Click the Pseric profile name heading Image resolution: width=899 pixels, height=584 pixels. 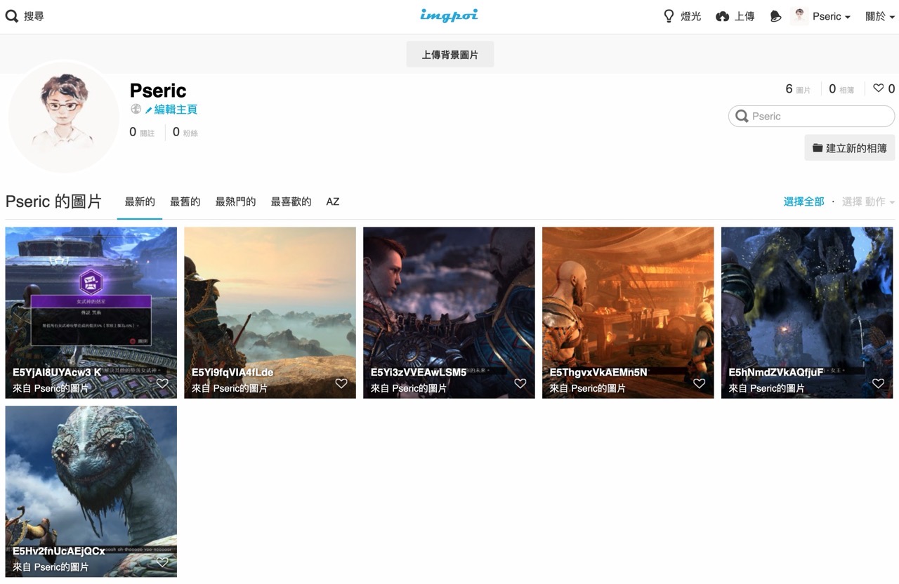point(158,91)
